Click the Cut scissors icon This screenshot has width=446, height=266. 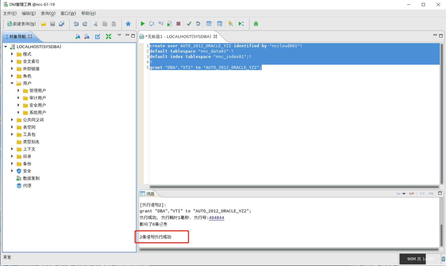(96, 24)
